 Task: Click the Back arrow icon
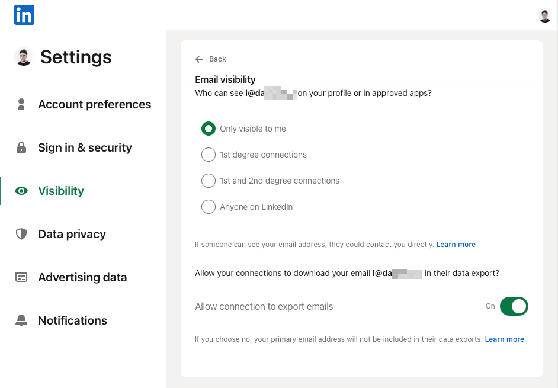200,59
